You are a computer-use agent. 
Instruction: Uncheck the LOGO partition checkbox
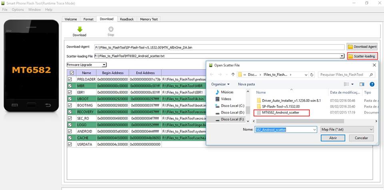pos(70,125)
